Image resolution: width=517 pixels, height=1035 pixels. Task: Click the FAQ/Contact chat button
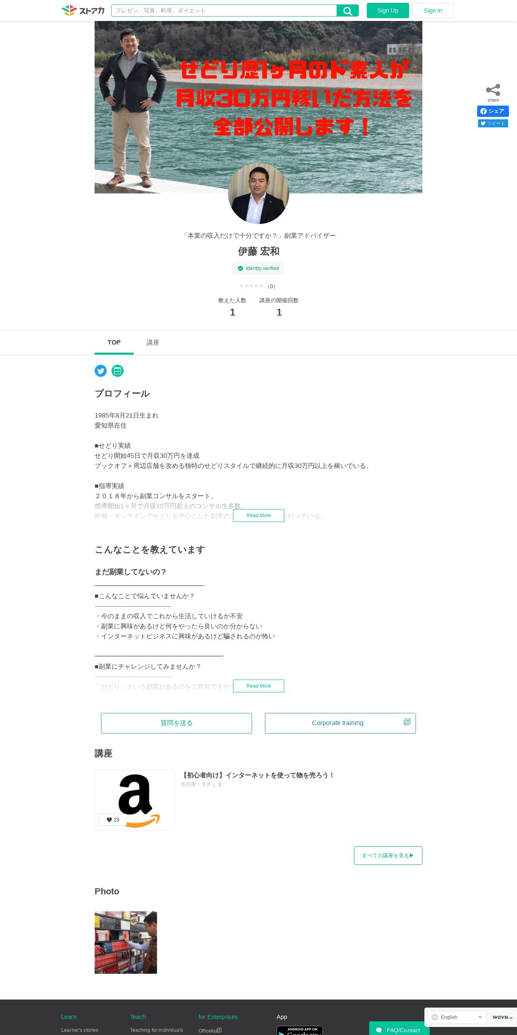tap(399, 1029)
